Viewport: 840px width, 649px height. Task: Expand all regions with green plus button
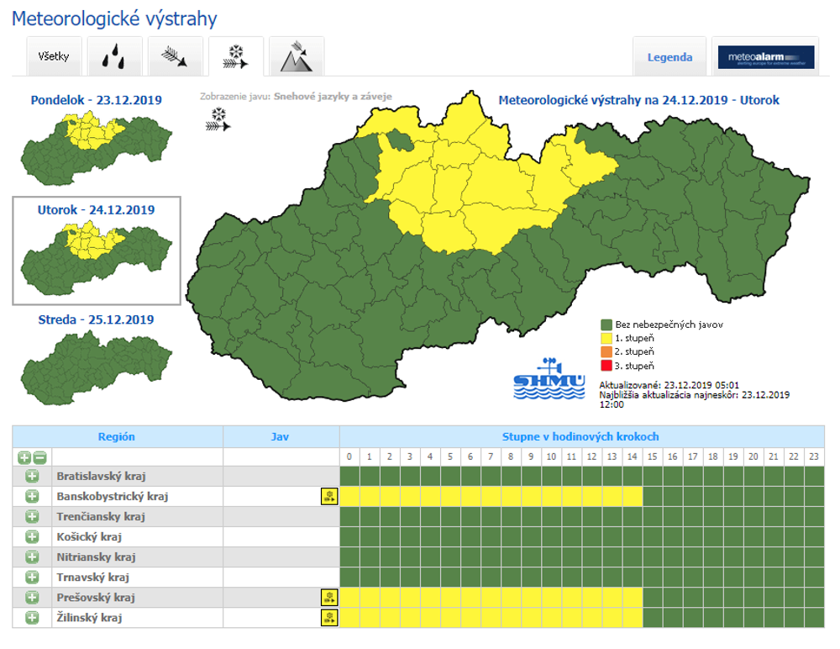[x=24, y=457]
